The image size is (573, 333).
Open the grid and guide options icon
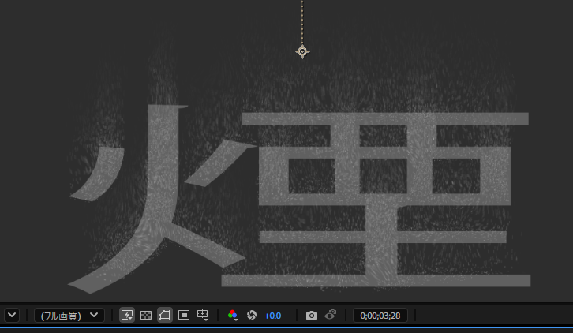tap(203, 315)
